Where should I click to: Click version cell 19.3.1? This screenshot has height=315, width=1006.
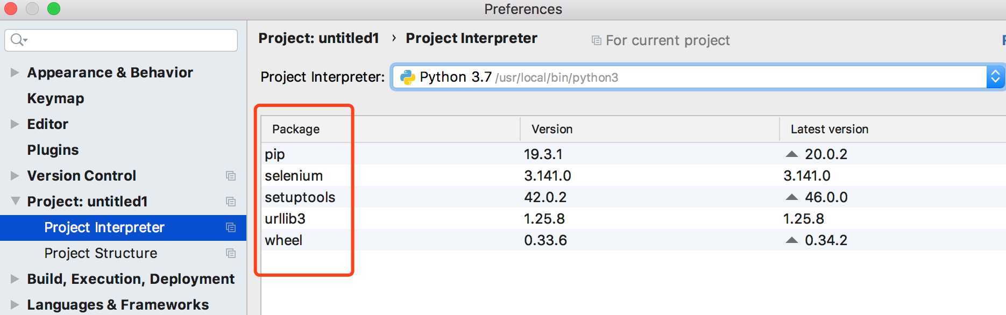click(543, 154)
